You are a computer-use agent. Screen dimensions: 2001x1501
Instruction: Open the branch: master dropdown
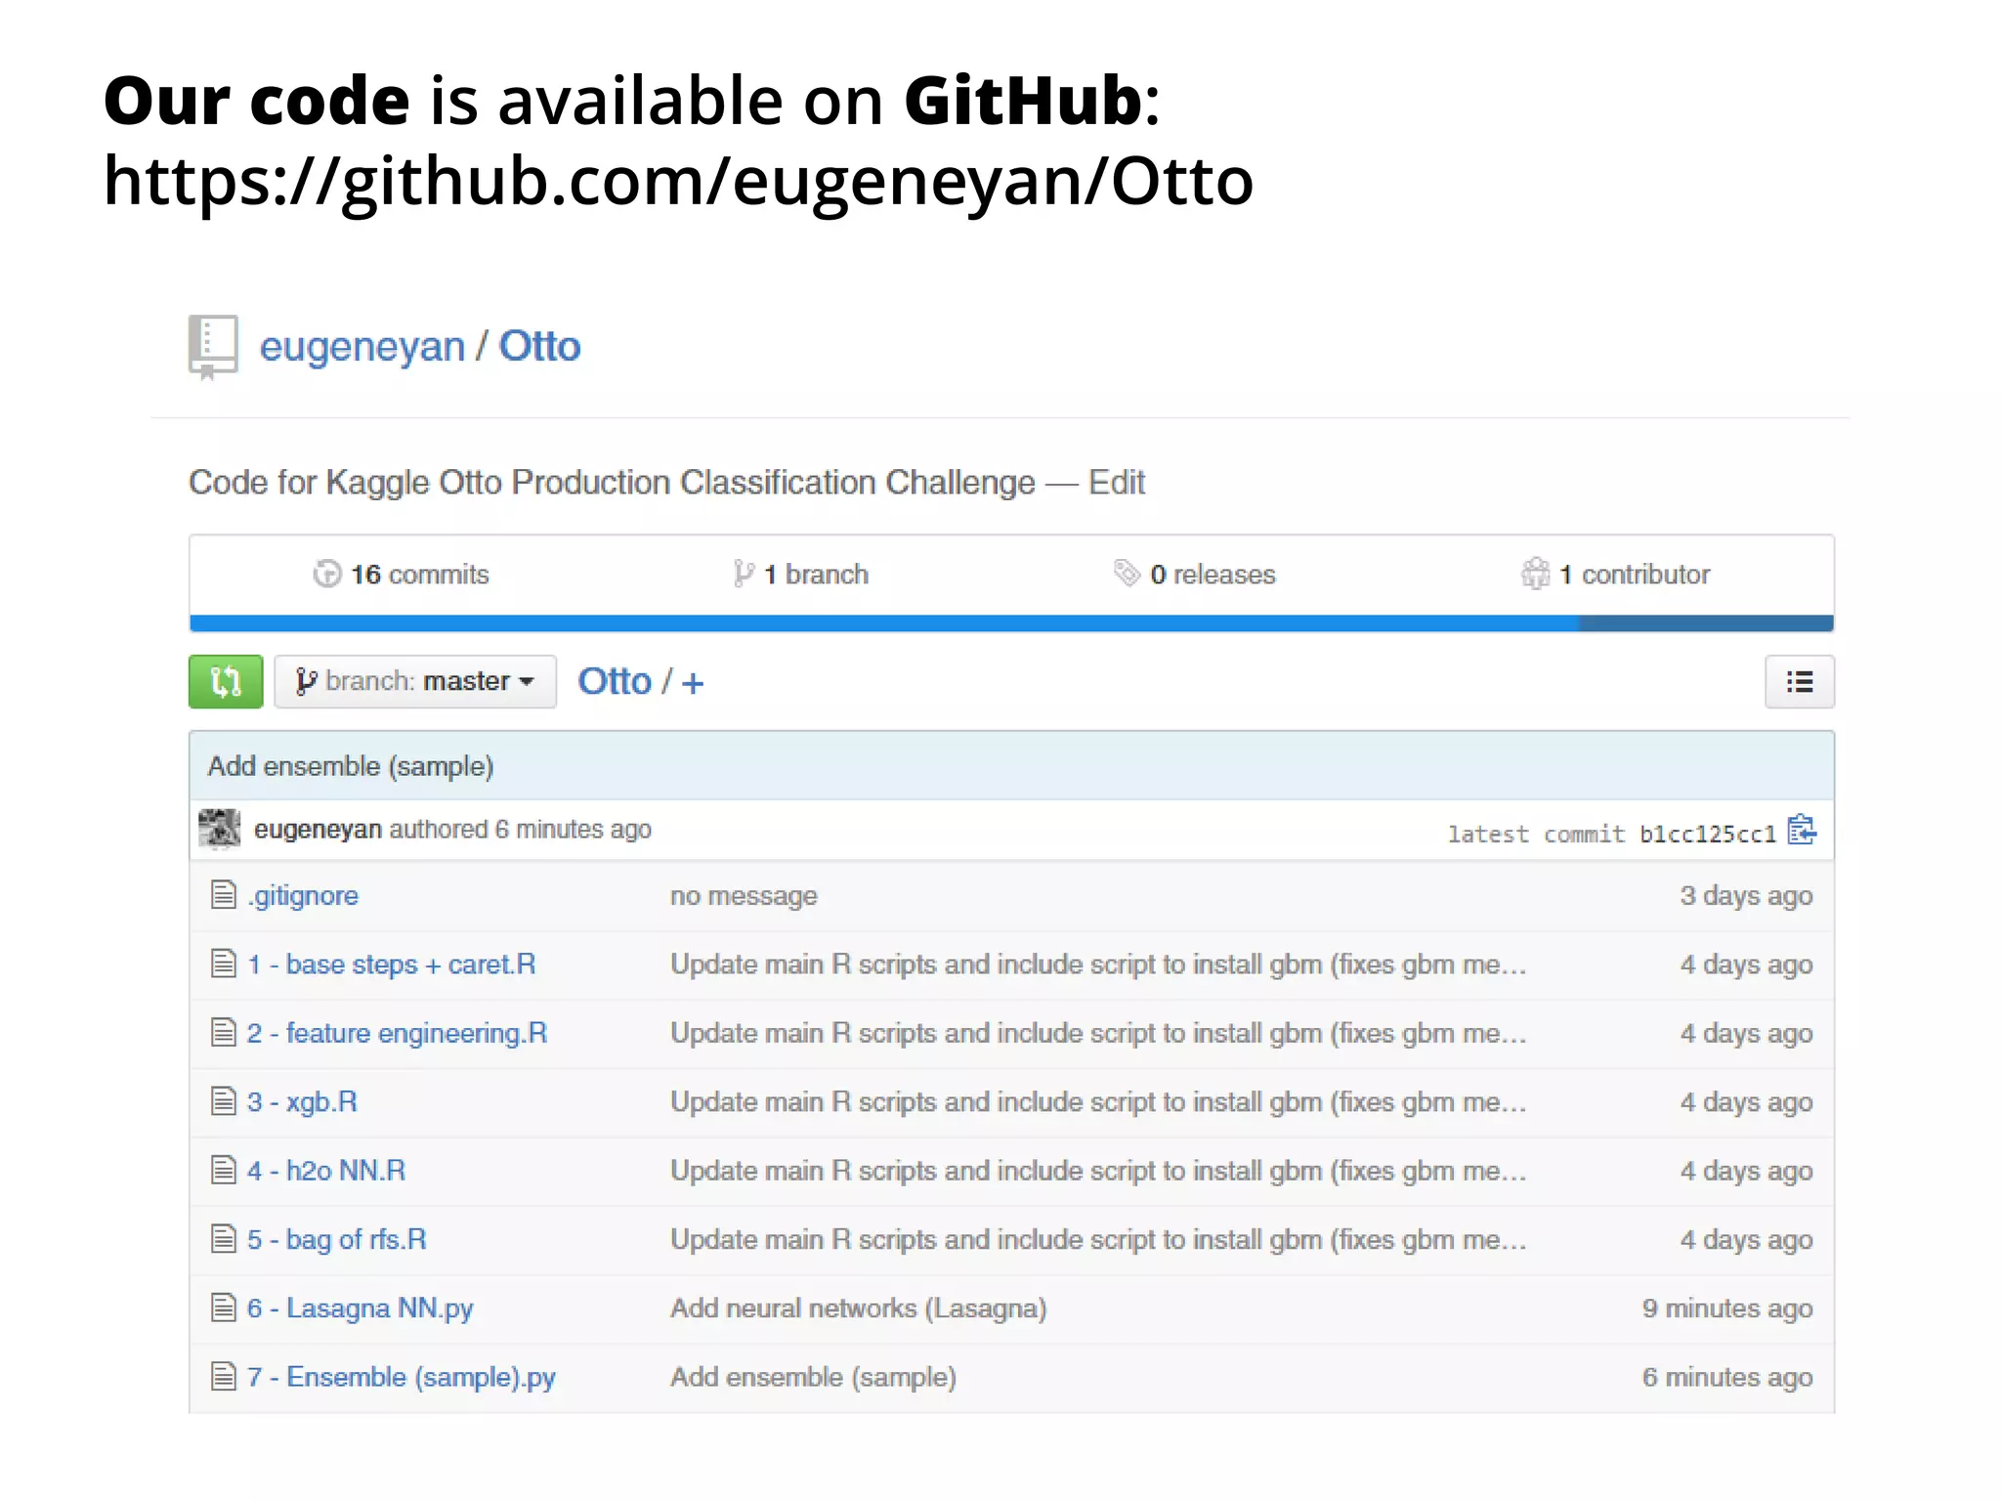tap(415, 681)
